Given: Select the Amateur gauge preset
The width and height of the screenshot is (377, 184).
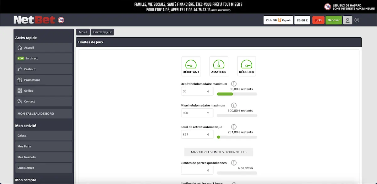Looking at the screenshot, I should click(x=219, y=66).
